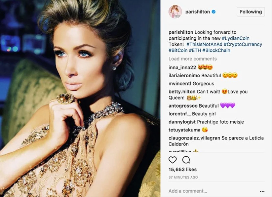Like the post with the heart icon
This screenshot has width=272, height=197.
click(172, 160)
